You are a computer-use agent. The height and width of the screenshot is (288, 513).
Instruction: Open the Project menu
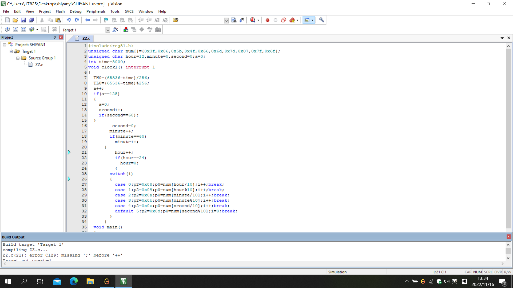click(x=45, y=11)
